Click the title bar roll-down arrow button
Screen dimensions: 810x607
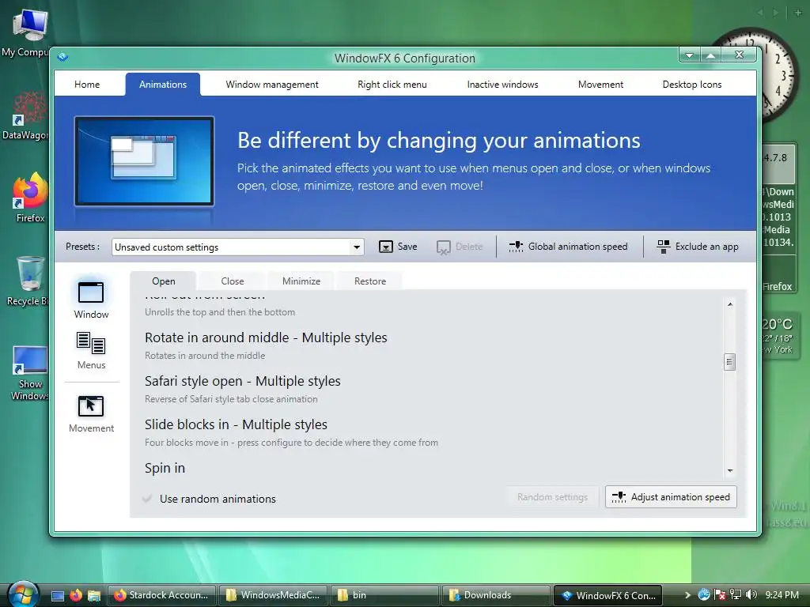coord(690,55)
